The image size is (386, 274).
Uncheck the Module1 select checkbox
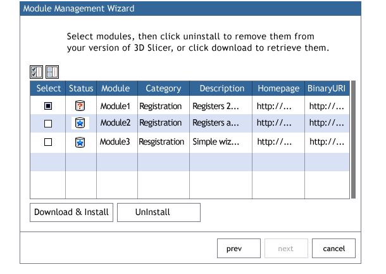48,106
